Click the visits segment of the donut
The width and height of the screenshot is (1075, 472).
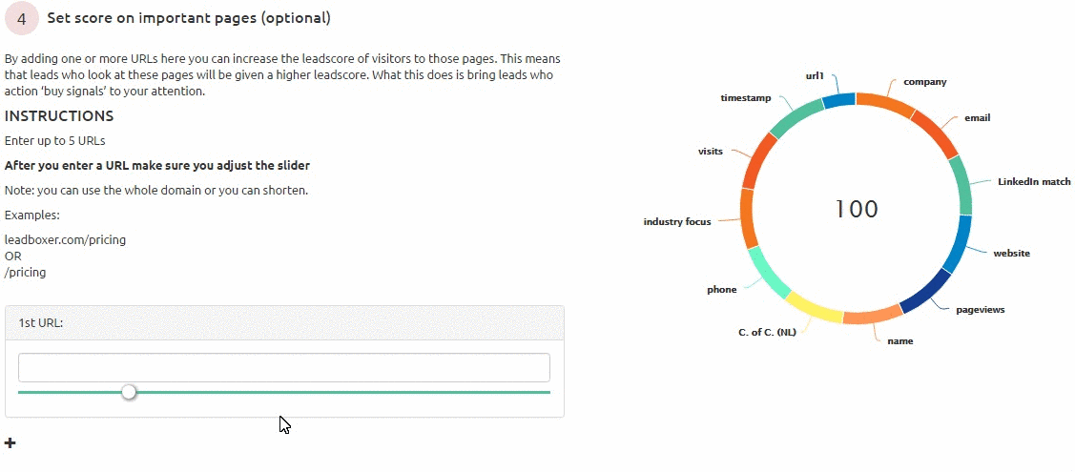[760, 160]
